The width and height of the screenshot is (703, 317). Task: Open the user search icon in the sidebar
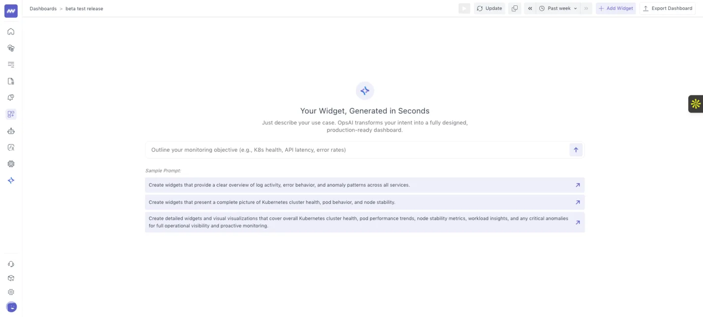[x=11, y=147]
